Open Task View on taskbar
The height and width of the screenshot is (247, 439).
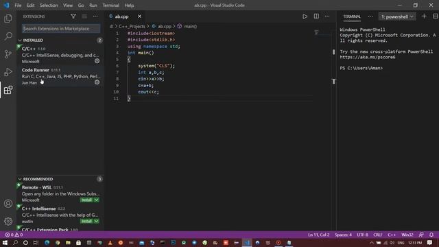(x=36, y=242)
